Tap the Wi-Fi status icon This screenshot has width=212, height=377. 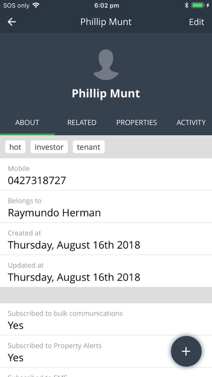coord(36,6)
